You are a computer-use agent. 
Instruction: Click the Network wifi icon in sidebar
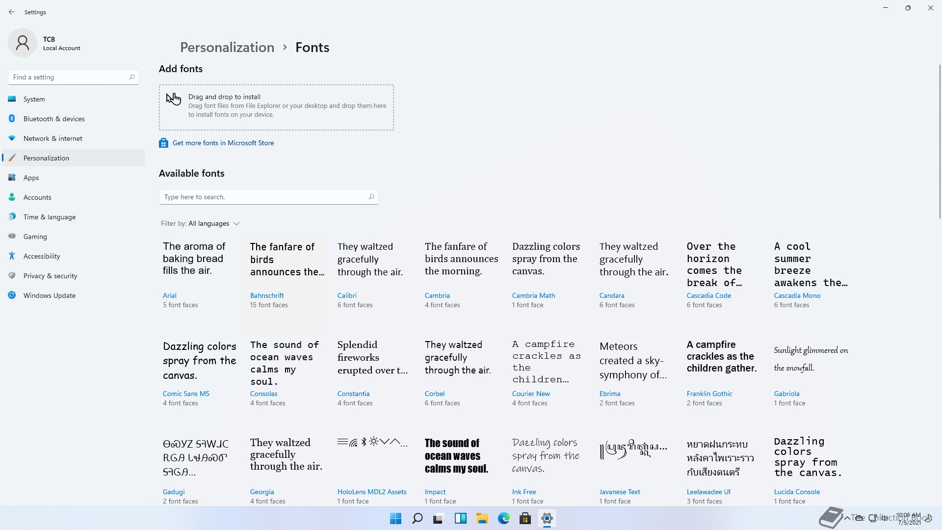coord(12,138)
